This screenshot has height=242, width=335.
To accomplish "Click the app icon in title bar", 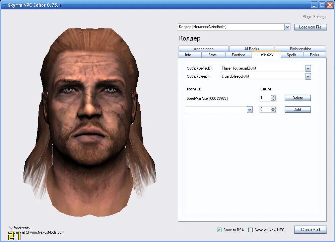I will (x=4, y=5).
